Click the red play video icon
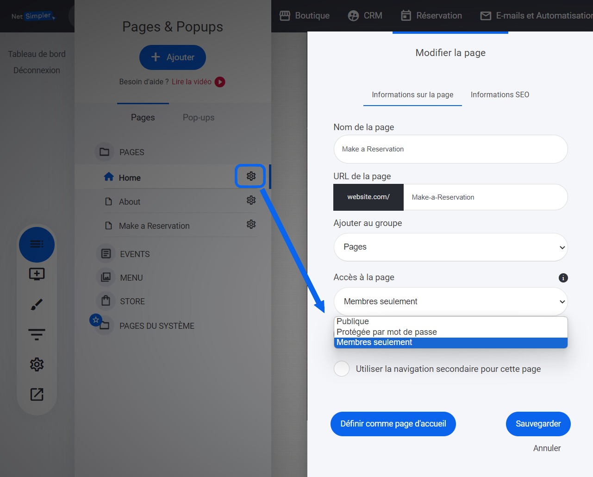Screen dimensions: 593x477 click(220, 82)
